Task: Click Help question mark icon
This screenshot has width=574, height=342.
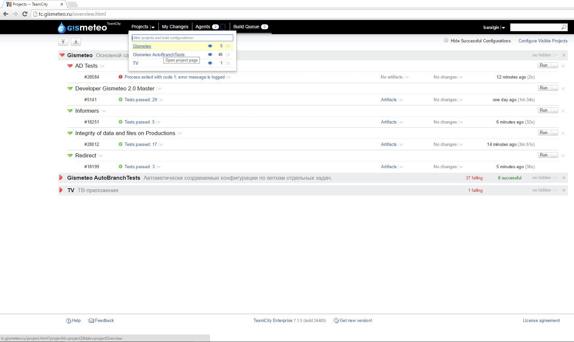Action: (x=68, y=321)
